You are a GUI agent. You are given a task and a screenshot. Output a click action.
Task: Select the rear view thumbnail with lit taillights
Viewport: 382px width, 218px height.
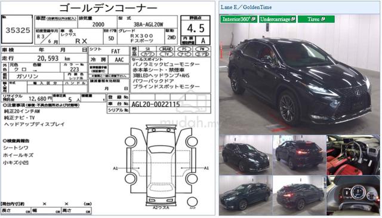[x=299, y=155]
